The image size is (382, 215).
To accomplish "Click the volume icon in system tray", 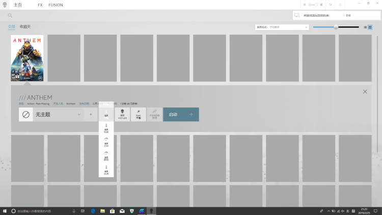I will point(343,211).
